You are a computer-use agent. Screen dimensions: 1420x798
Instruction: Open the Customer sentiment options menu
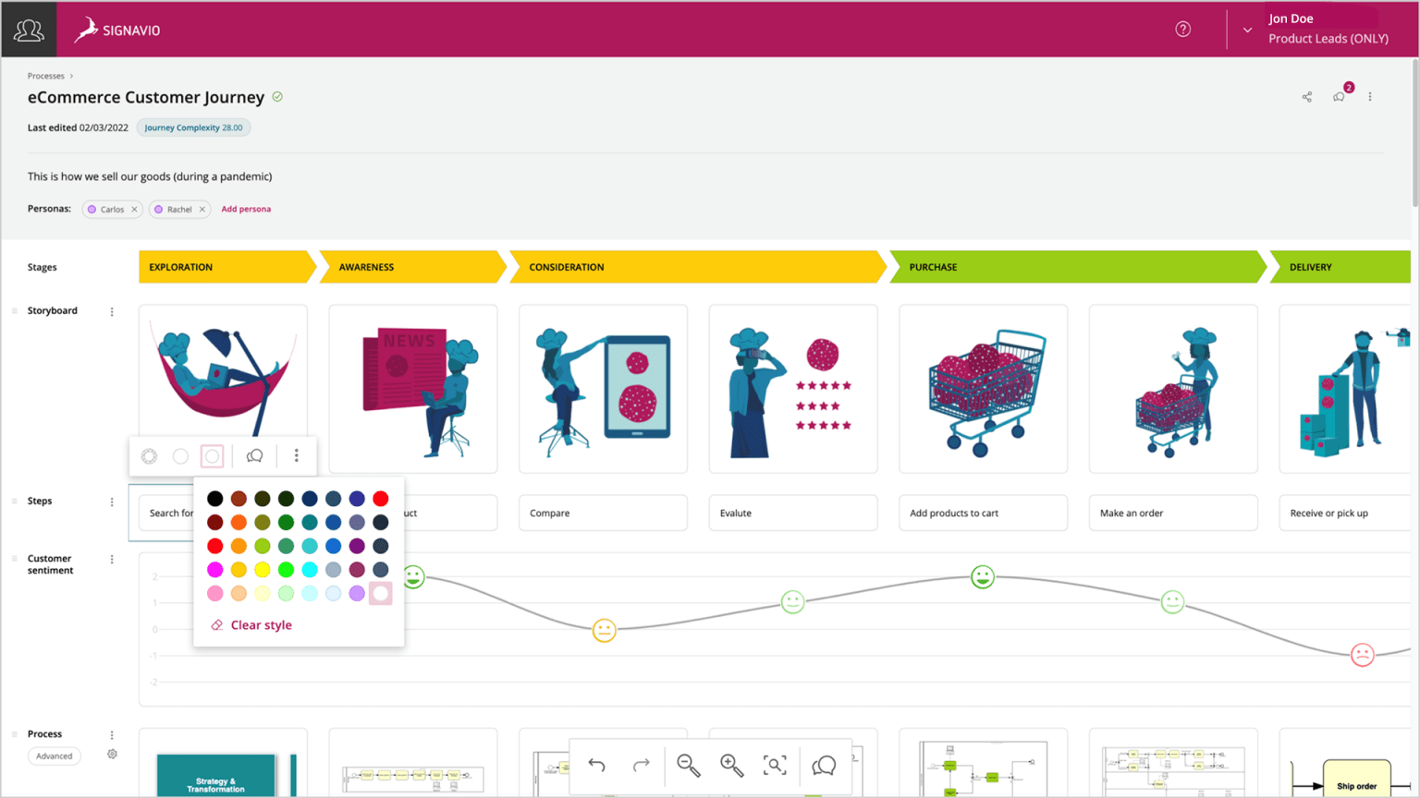pyautogui.click(x=112, y=559)
